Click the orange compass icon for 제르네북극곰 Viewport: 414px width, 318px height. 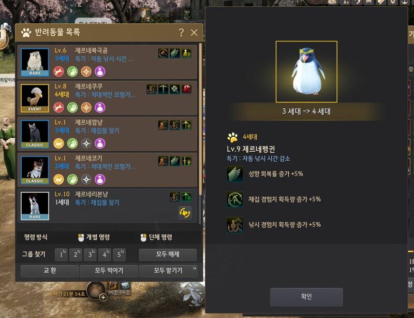[x=86, y=71]
